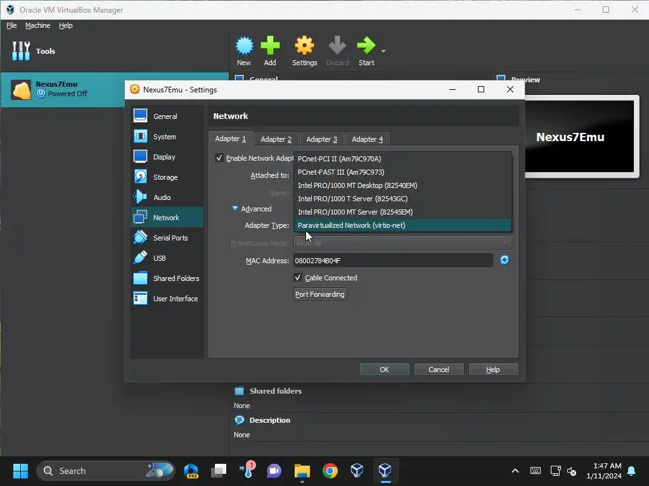Open Task View from the taskbar
This screenshot has height=486, width=649.
[x=219, y=471]
